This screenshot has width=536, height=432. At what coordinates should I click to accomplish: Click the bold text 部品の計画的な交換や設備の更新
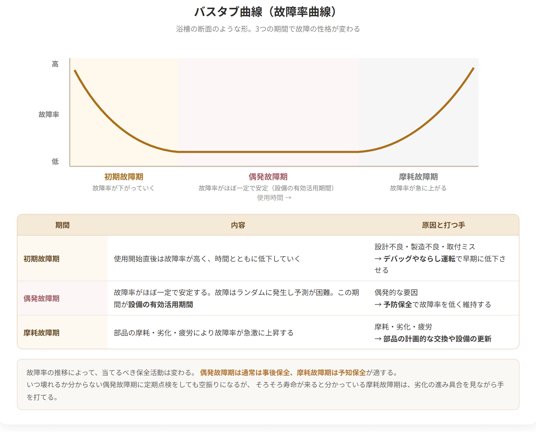pos(437,339)
